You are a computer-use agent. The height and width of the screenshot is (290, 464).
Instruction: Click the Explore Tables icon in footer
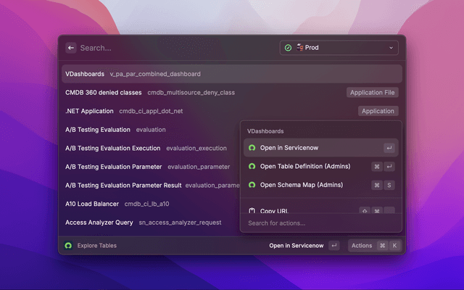(x=68, y=246)
